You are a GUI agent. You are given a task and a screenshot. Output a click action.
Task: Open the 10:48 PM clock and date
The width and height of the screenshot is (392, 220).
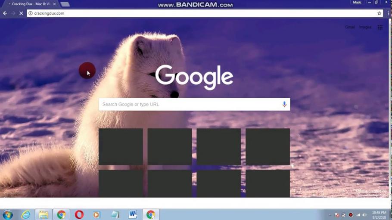pos(379,215)
